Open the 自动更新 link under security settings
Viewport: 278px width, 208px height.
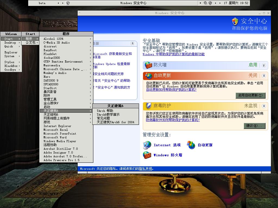tap(205, 145)
